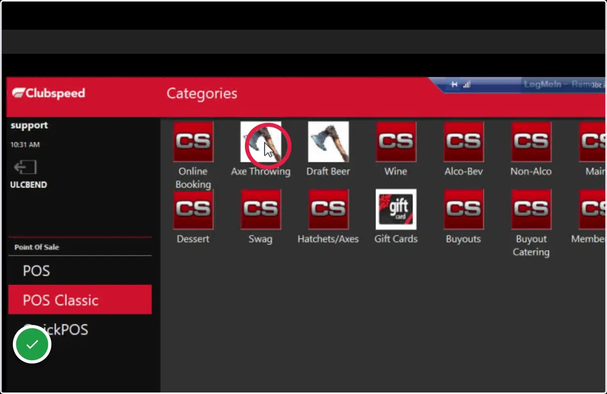Open the Hatchets/Axes category

(328, 209)
